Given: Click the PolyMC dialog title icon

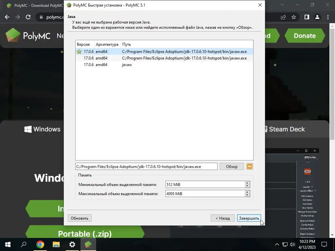Looking at the screenshot, I should [69, 5].
